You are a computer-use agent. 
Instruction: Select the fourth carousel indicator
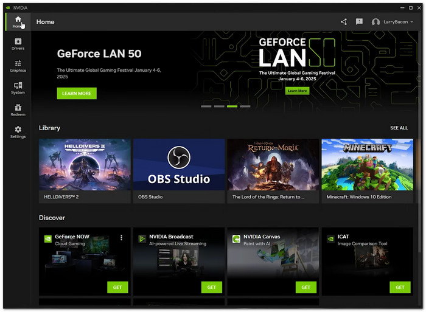click(x=245, y=106)
